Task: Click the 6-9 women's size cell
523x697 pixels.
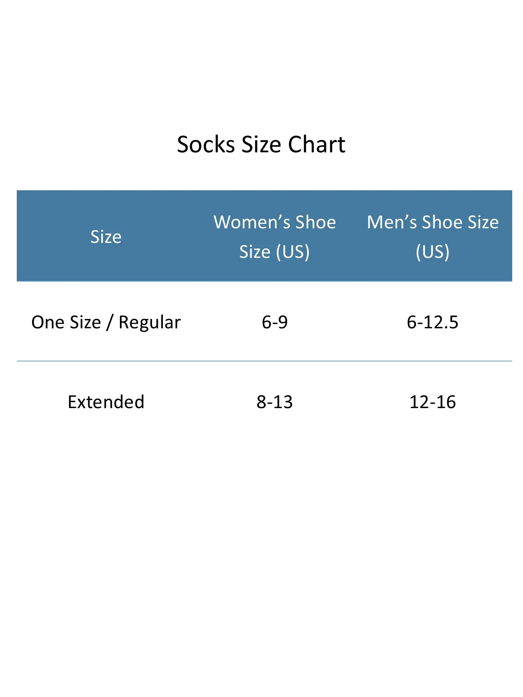Action: tap(274, 322)
